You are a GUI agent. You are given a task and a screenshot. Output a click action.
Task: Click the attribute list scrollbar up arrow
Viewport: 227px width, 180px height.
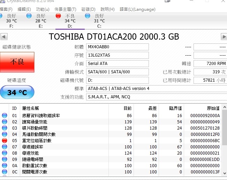point(225,107)
